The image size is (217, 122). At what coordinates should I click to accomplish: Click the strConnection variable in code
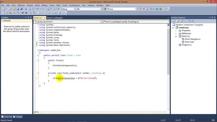(68, 78)
